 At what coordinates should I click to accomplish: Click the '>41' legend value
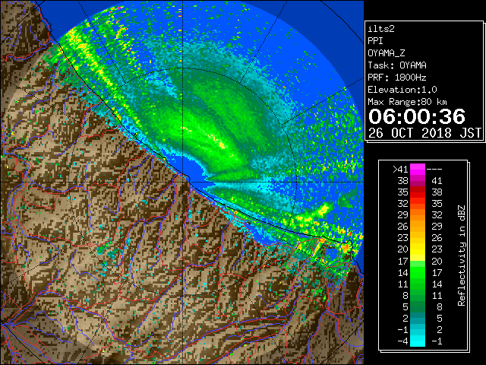click(400, 170)
